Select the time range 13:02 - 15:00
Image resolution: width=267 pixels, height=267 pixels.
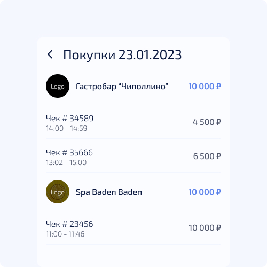click(x=66, y=162)
